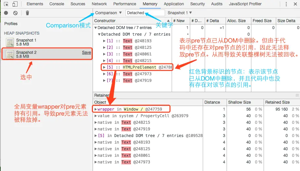
Task: Click the Profiles sidebar heading
Action: tap(11, 24)
